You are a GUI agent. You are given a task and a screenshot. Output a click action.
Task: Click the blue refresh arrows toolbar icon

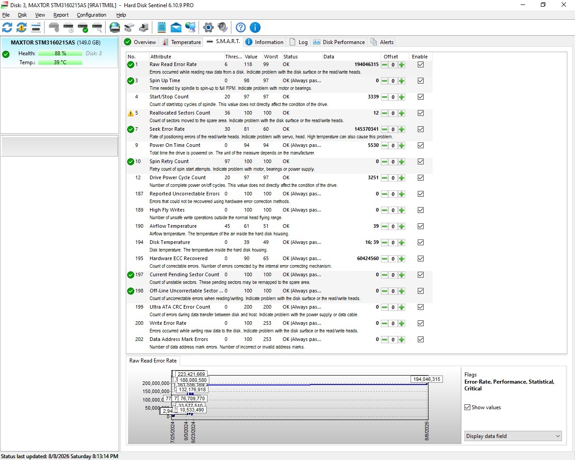[x=7, y=27]
